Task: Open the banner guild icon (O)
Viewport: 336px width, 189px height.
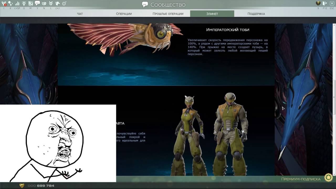Action: (x=24, y=3)
